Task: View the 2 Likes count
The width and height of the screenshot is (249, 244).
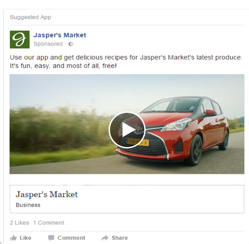Action: [19, 223]
